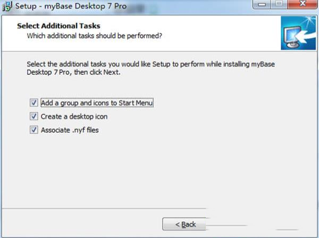
Task: Go back with the Back button
Action: [x=186, y=224]
